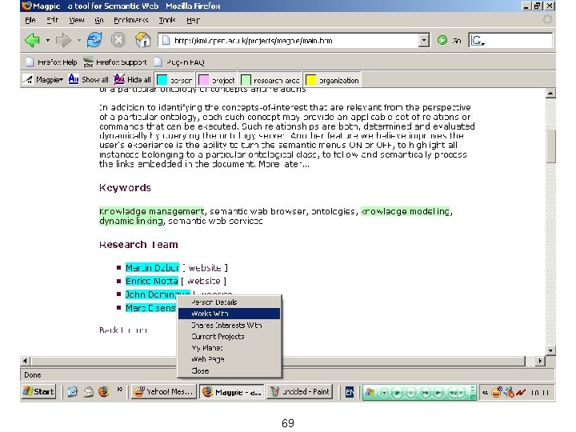Toggle the cyan person category
The width and height of the screenshot is (576, 432).
point(174,80)
